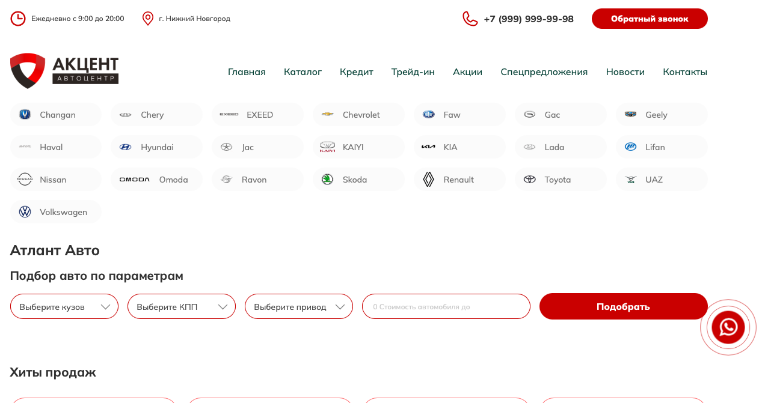
Task: Select the Toyota brand logo
Action: [529, 180]
